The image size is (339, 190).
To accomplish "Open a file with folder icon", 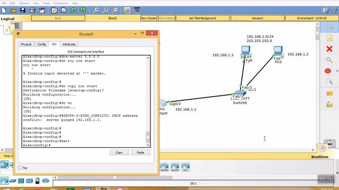I will tap(13, 11).
